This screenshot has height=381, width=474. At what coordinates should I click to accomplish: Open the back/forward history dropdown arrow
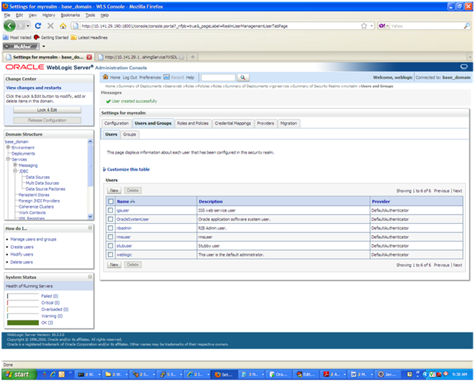coord(28,26)
